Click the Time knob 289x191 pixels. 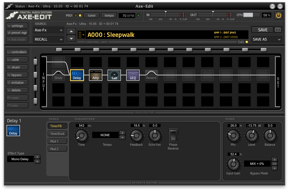coord(82,136)
